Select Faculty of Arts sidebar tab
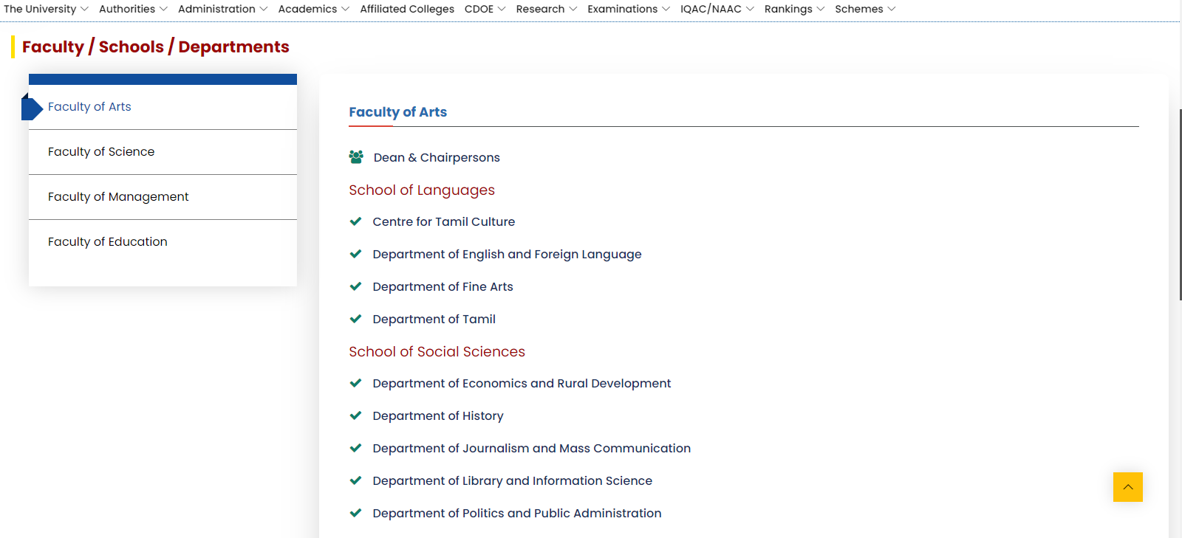Screen dimensions: 1182x538 point(163,107)
